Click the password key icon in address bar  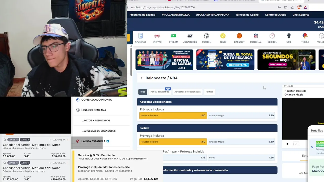(279, 7)
